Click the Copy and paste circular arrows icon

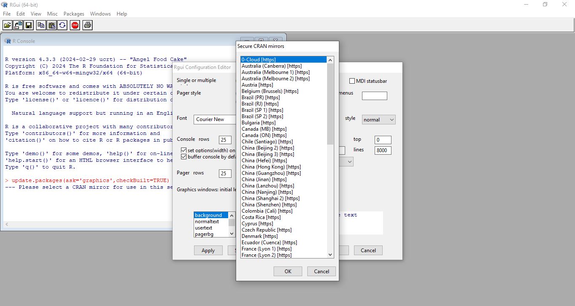click(62, 25)
